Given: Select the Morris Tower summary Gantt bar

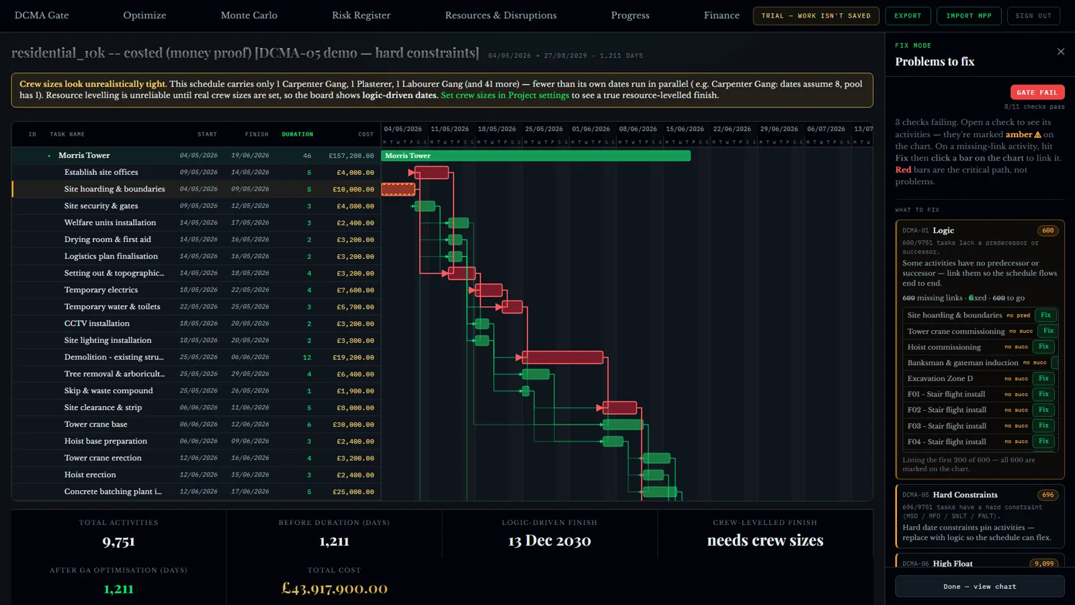Looking at the screenshot, I should pos(535,156).
